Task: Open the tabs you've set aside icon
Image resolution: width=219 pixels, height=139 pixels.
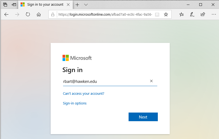Action: (x=5, y=5)
